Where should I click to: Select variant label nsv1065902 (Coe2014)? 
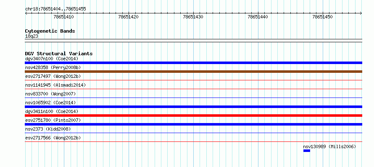coord(50,103)
